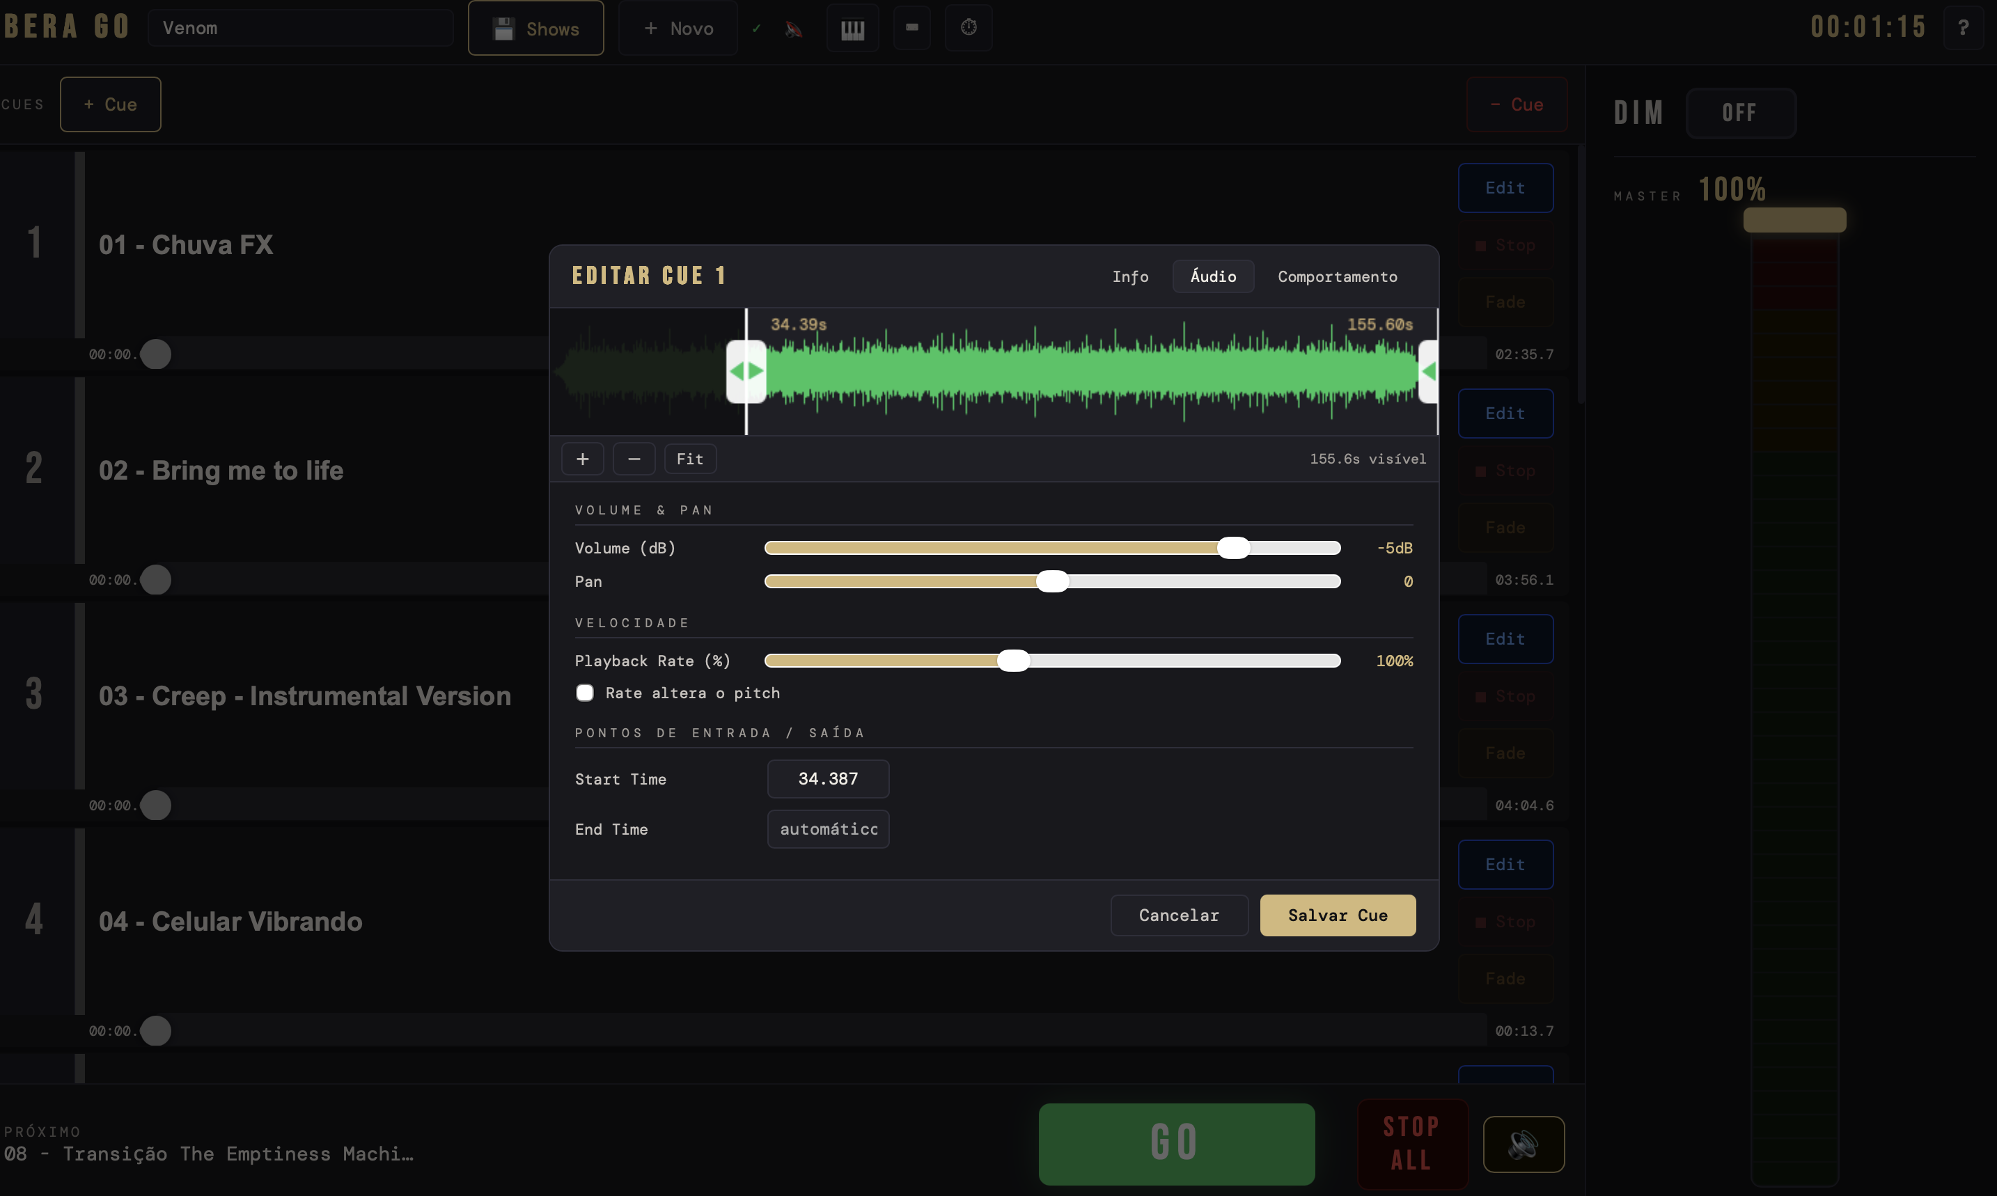The height and width of the screenshot is (1196, 1997).
Task: Toggle the DIM OFF switch
Action: (x=1741, y=113)
